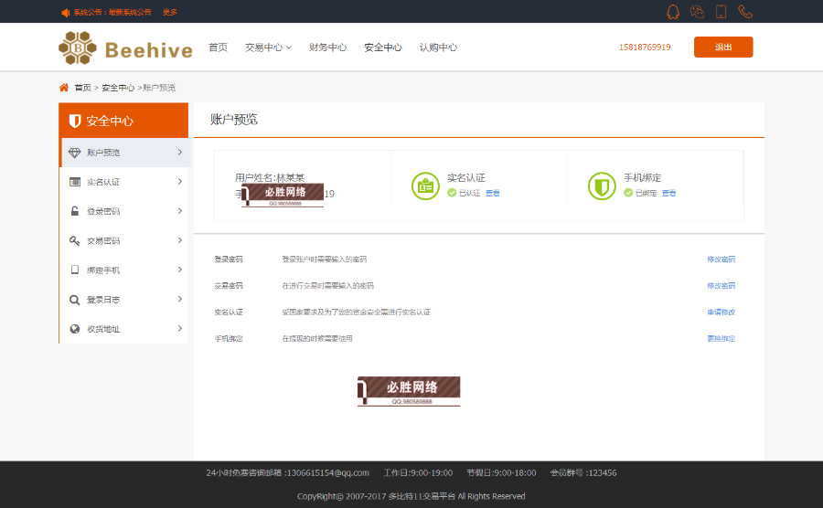Click chevron arrow on 收货地址 row
Screen dimensions: 823x508
point(180,328)
